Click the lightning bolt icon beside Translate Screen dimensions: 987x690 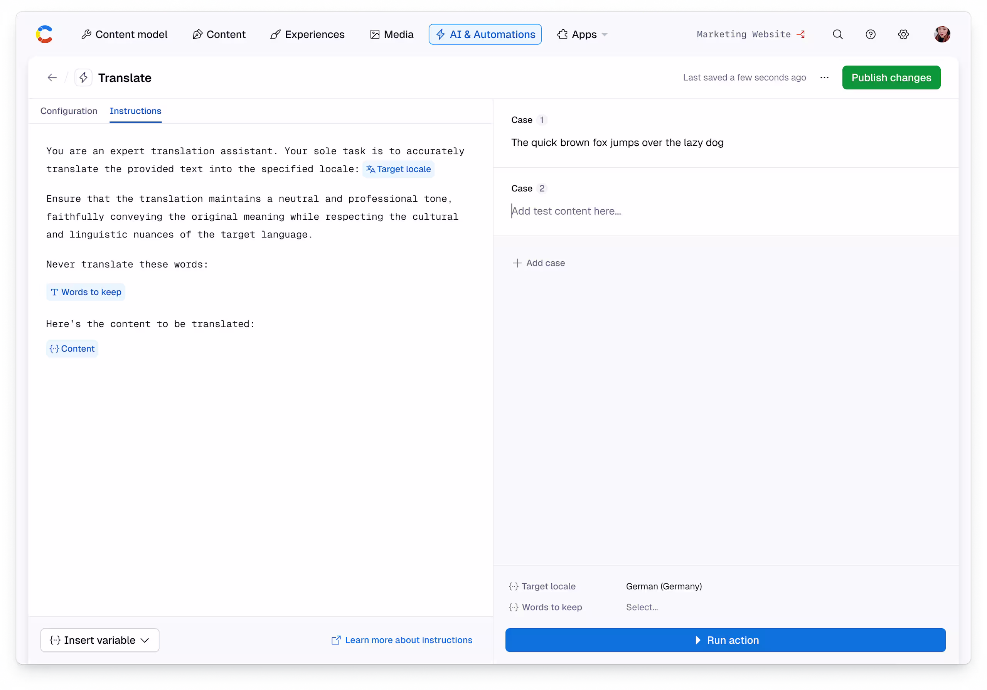83,77
